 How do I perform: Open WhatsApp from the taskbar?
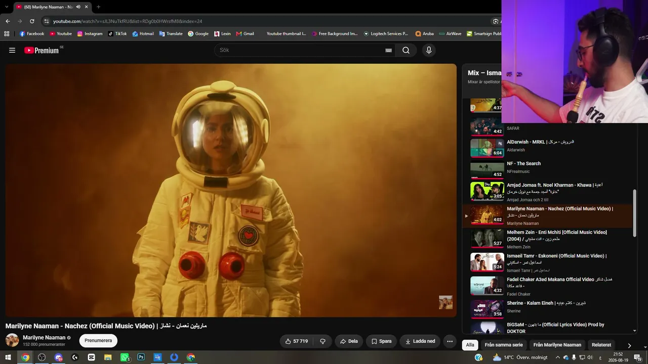coord(125,357)
